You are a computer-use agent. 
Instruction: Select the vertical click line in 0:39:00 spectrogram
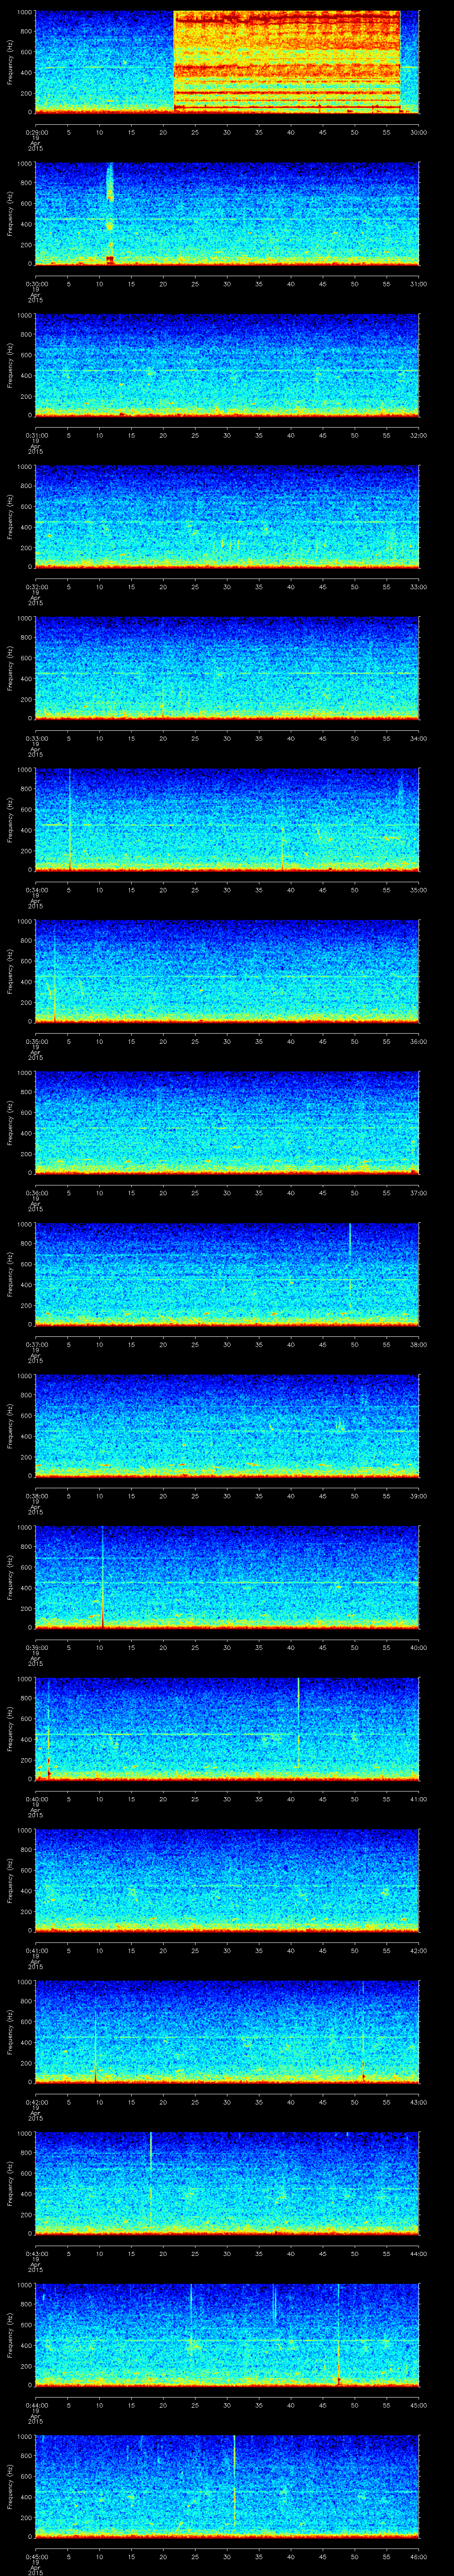point(102,1577)
